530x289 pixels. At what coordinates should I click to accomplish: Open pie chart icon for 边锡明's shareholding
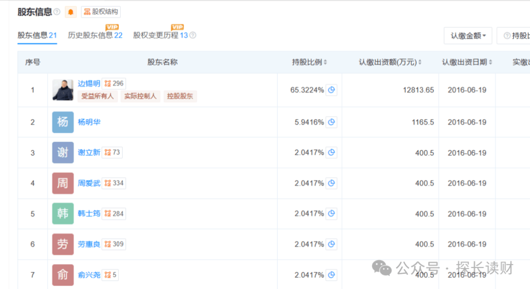click(331, 90)
